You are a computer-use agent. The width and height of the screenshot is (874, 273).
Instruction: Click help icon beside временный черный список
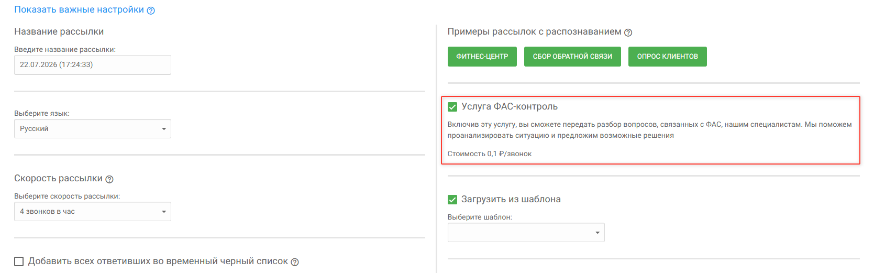click(x=295, y=262)
